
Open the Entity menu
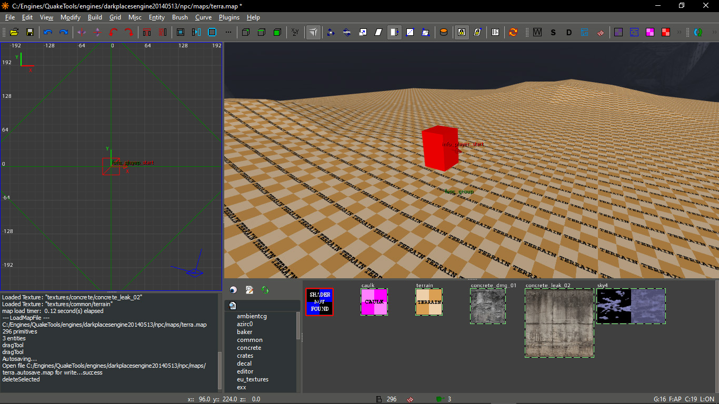[x=157, y=17]
